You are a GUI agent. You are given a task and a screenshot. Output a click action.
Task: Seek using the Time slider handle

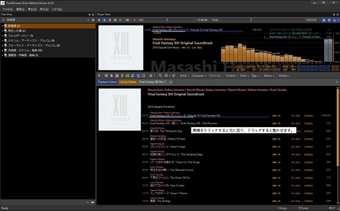[251, 20]
